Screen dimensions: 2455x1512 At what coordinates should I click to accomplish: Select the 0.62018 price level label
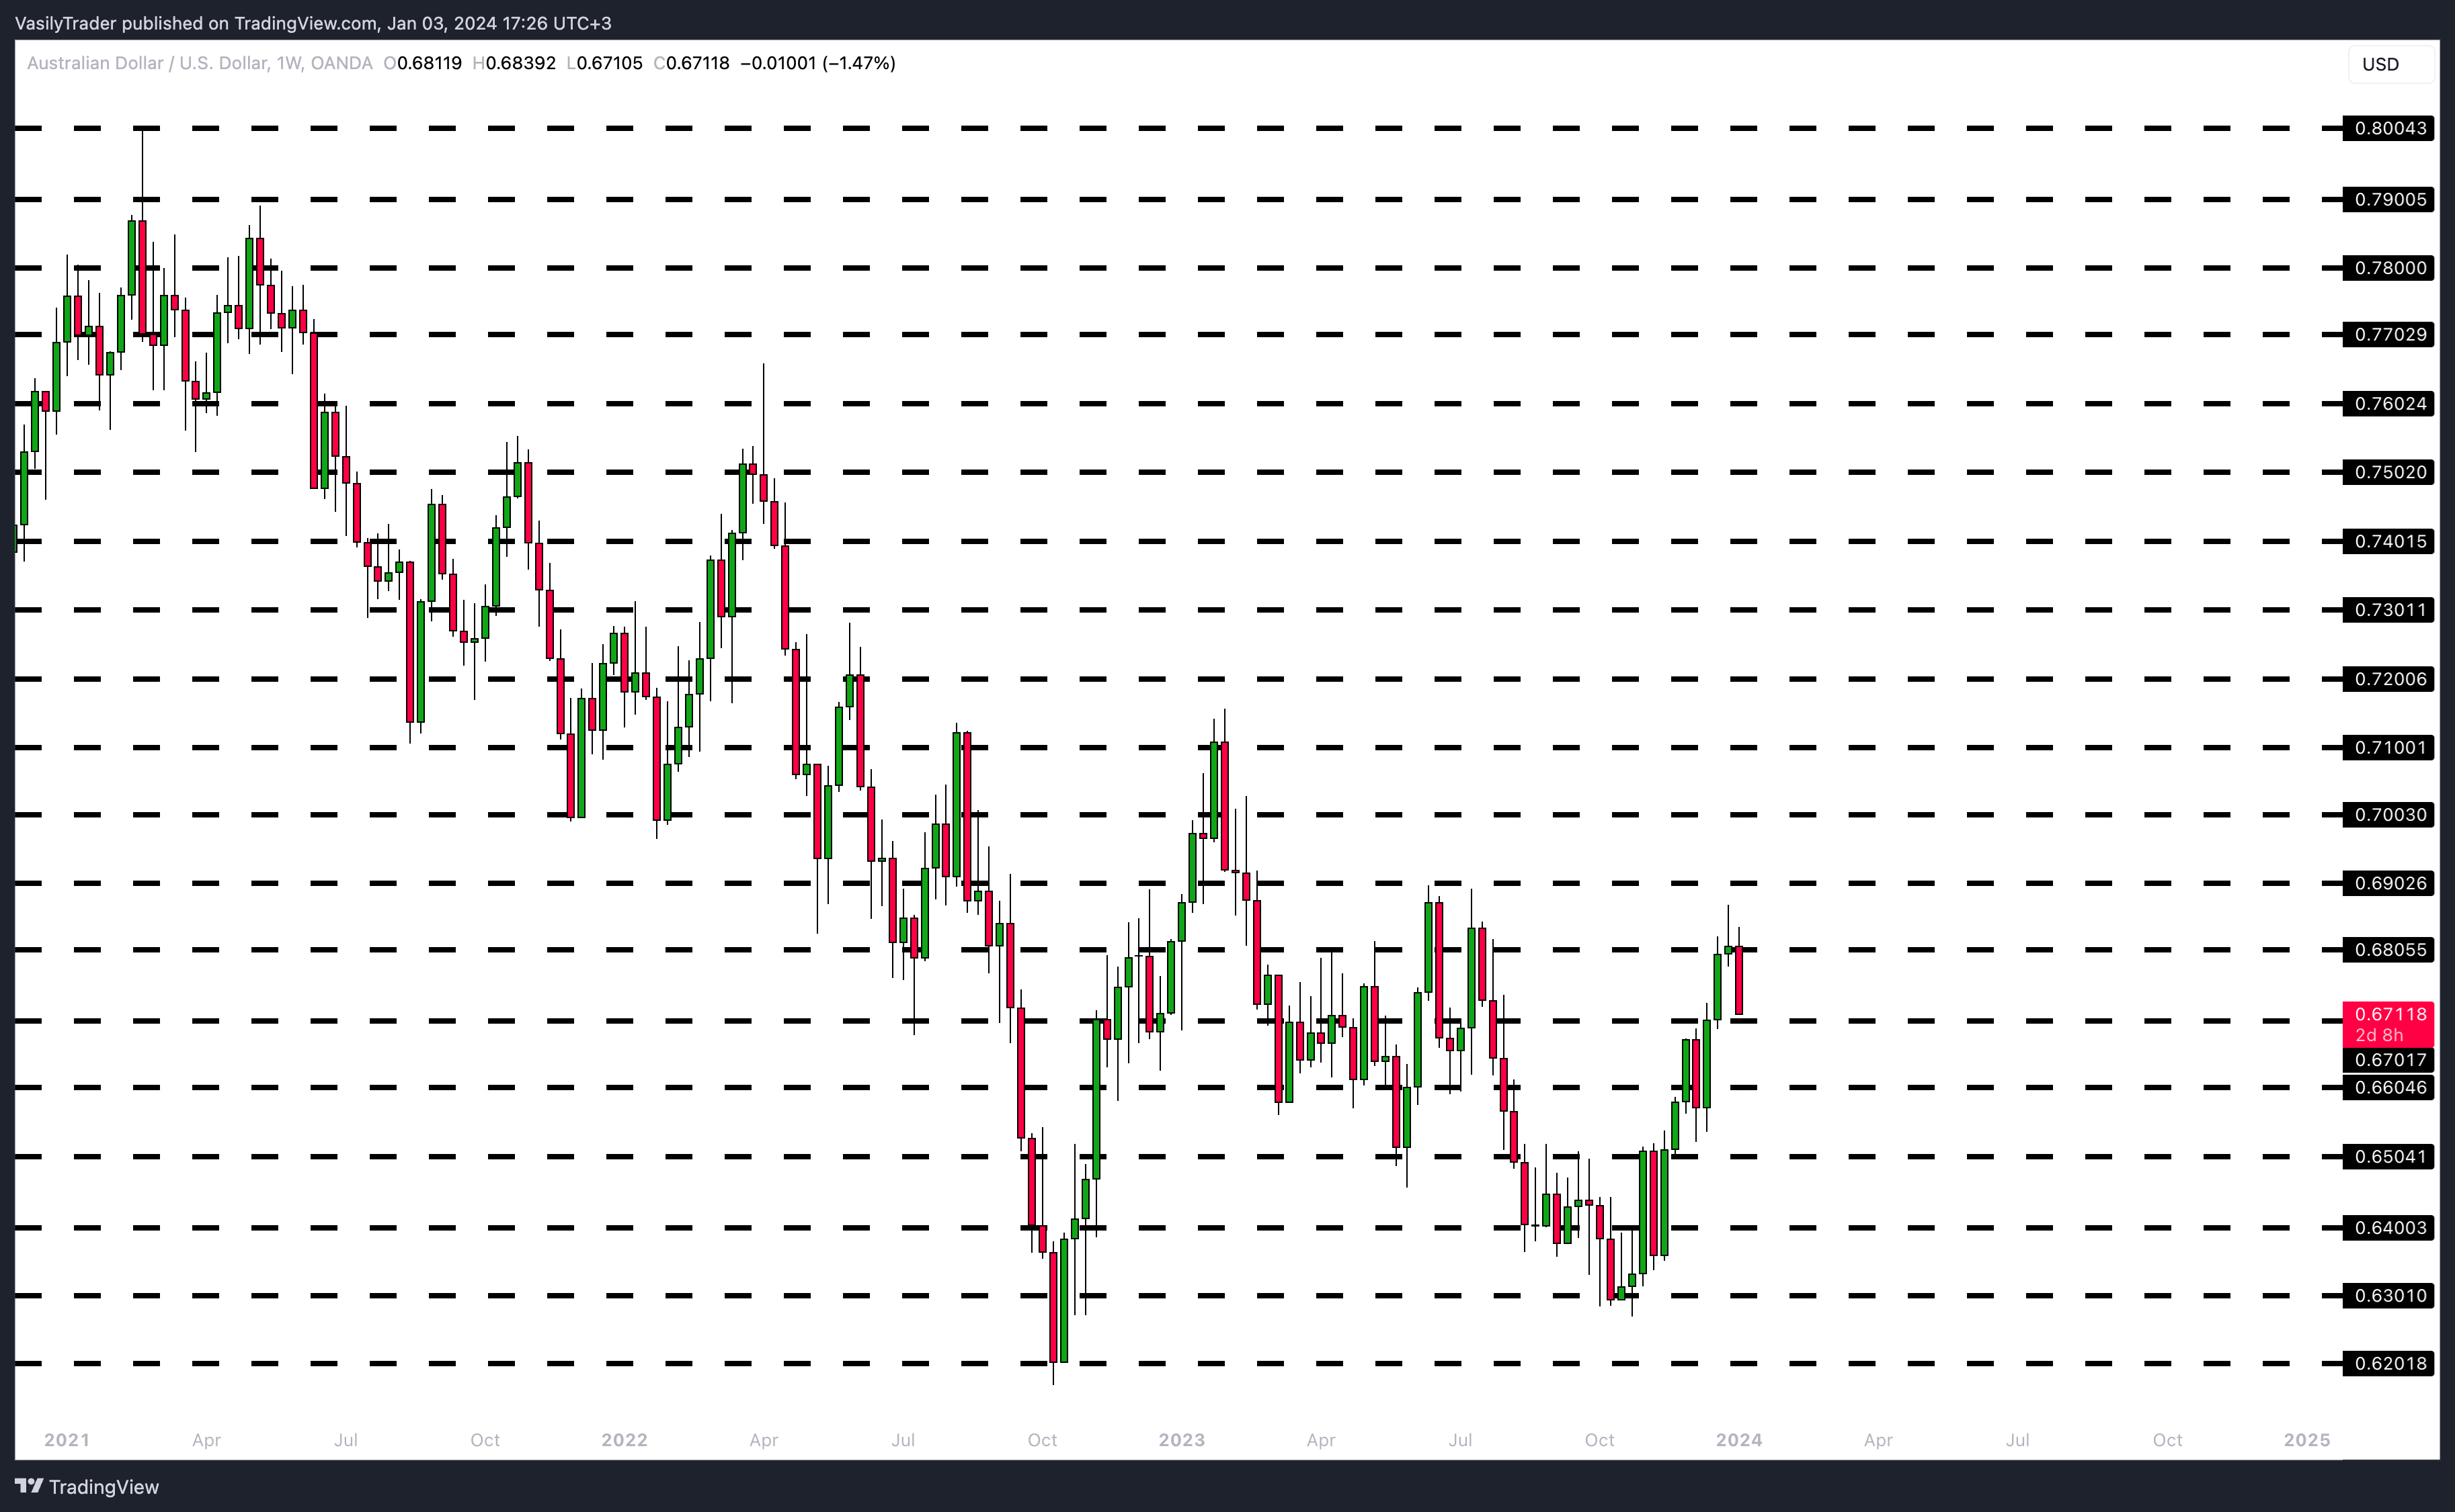click(x=2388, y=1363)
